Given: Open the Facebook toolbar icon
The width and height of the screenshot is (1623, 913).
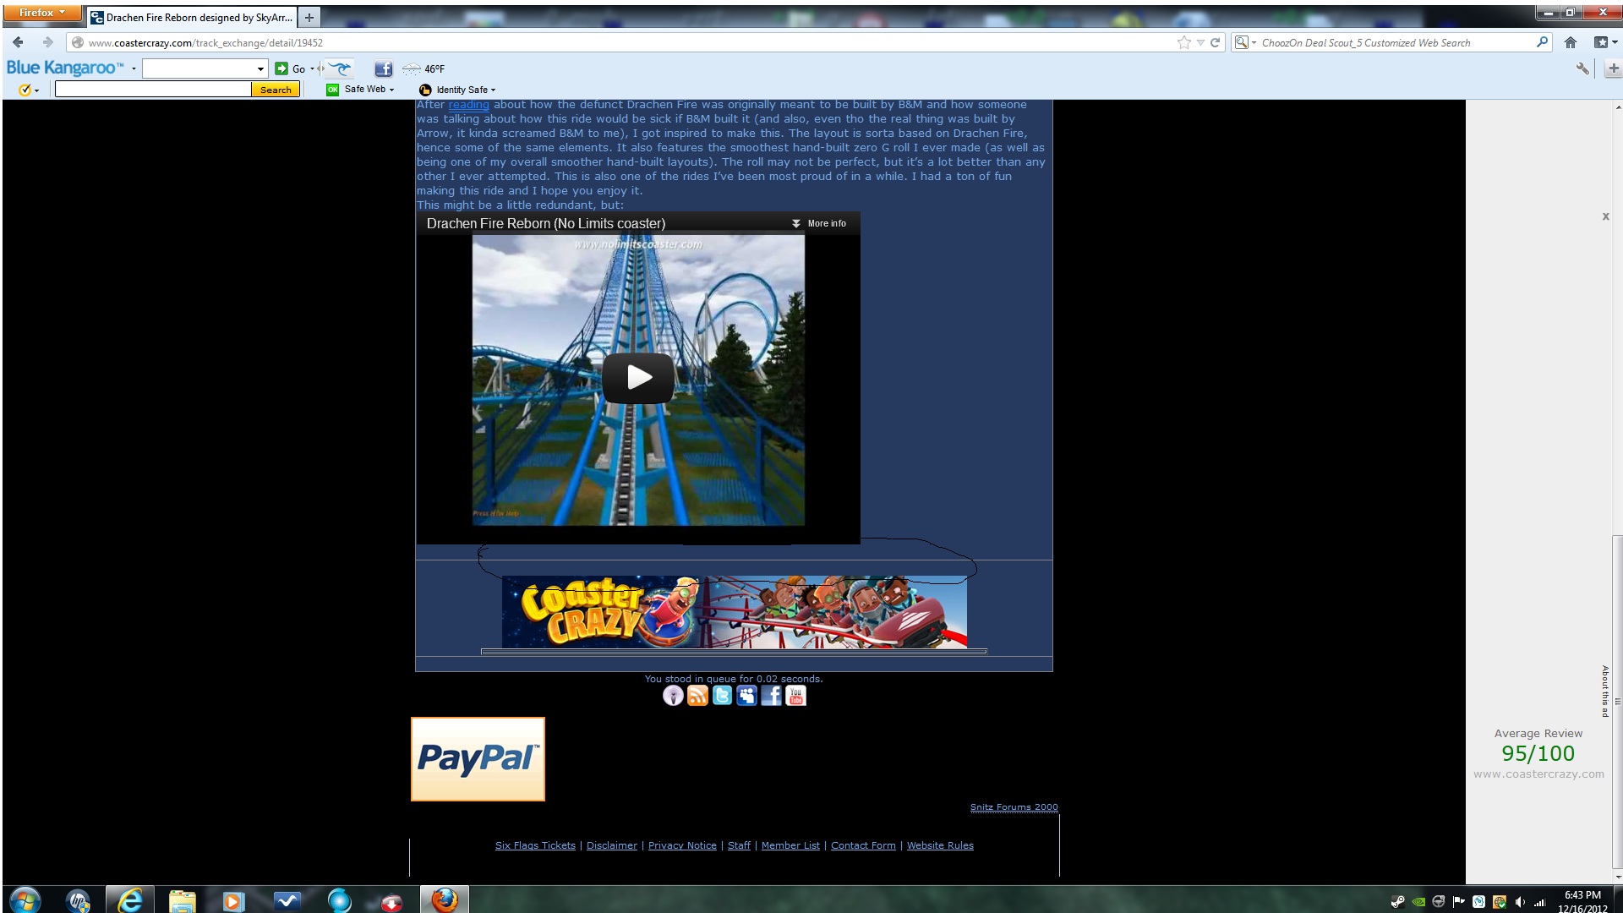Looking at the screenshot, I should pos(383,68).
